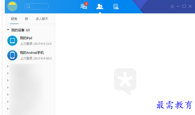Select 我的Android手机 entry

click(30, 55)
